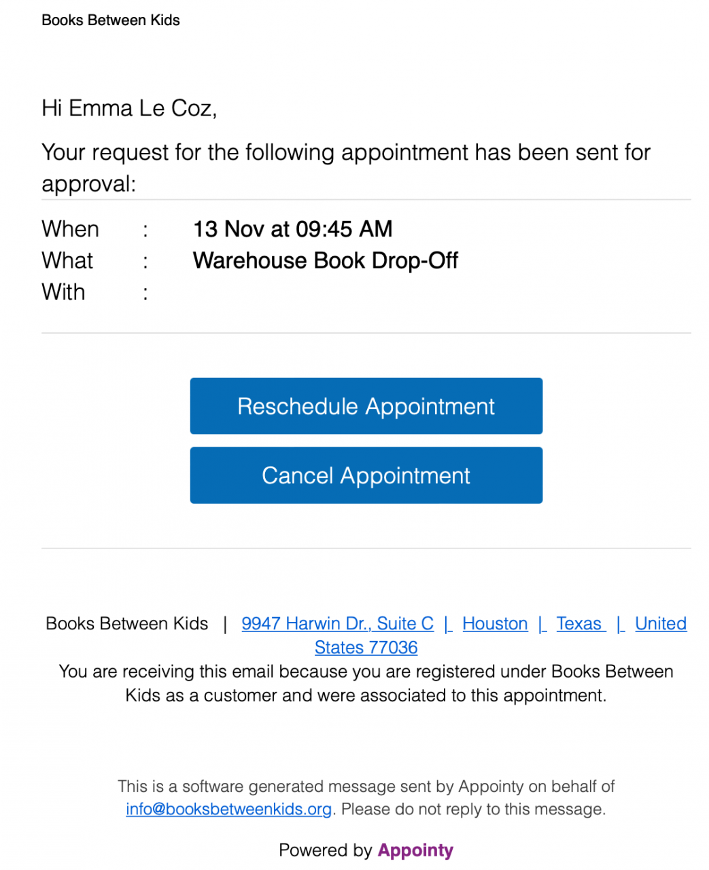Click underlined separator between Suite C and Houston
Viewport: 709px width, 870px height.
448,623
